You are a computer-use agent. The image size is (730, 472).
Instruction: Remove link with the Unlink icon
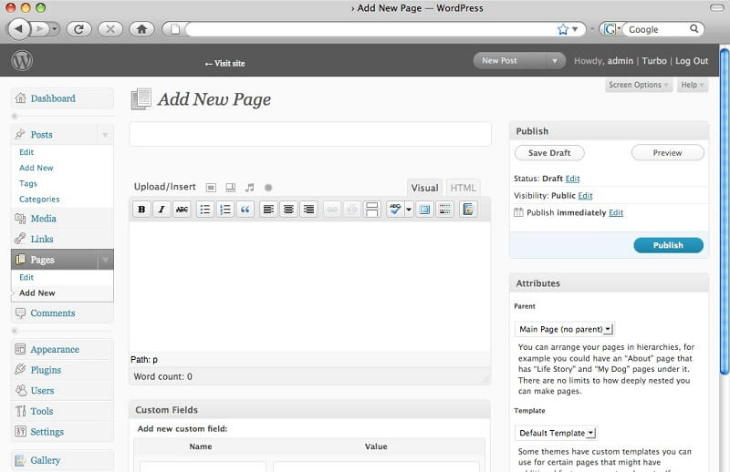coord(351,210)
